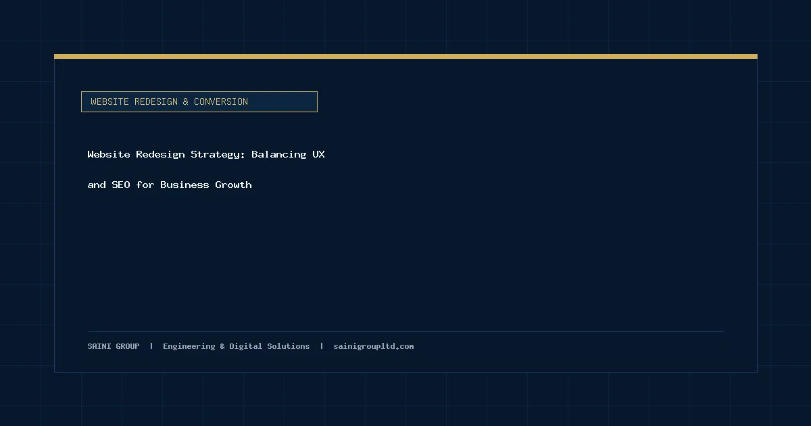Click the separator bar before sainigroupltd.com
The height and width of the screenshot is (426, 811).
pos(322,346)
